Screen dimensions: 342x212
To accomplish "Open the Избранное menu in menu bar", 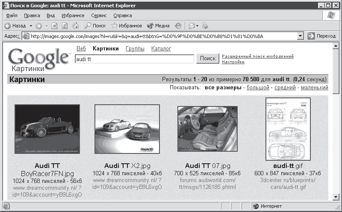I will tap(73, 15).
